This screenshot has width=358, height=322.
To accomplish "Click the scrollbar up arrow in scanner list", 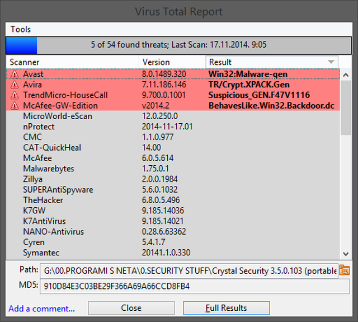I will [346, 75].
